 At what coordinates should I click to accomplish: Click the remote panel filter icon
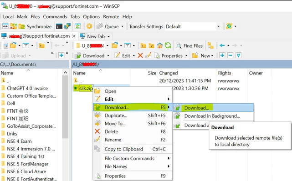coord(128,45)
